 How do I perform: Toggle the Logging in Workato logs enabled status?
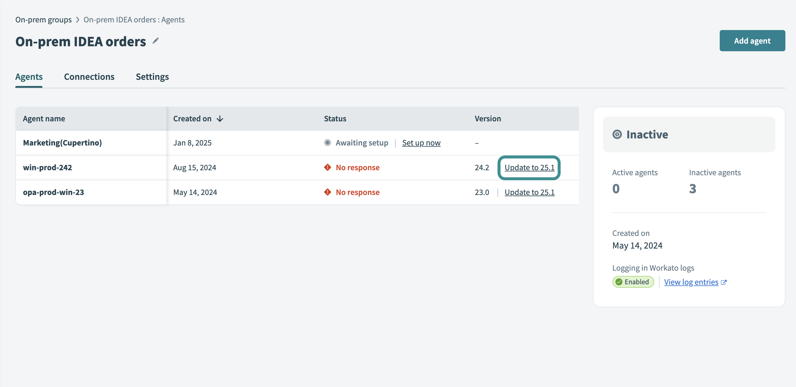(632, 281)
